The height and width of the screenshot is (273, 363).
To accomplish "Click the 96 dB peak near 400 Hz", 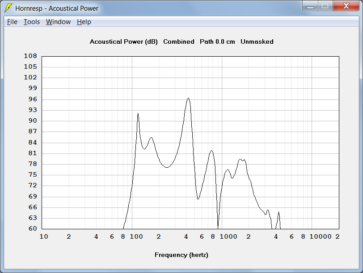I will (189, 98).
